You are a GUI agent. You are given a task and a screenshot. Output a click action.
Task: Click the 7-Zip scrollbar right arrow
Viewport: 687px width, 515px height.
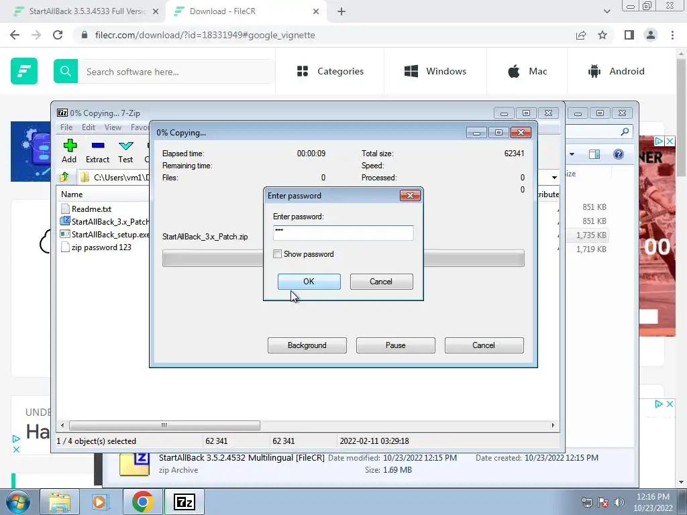click(x=553, y=425)
